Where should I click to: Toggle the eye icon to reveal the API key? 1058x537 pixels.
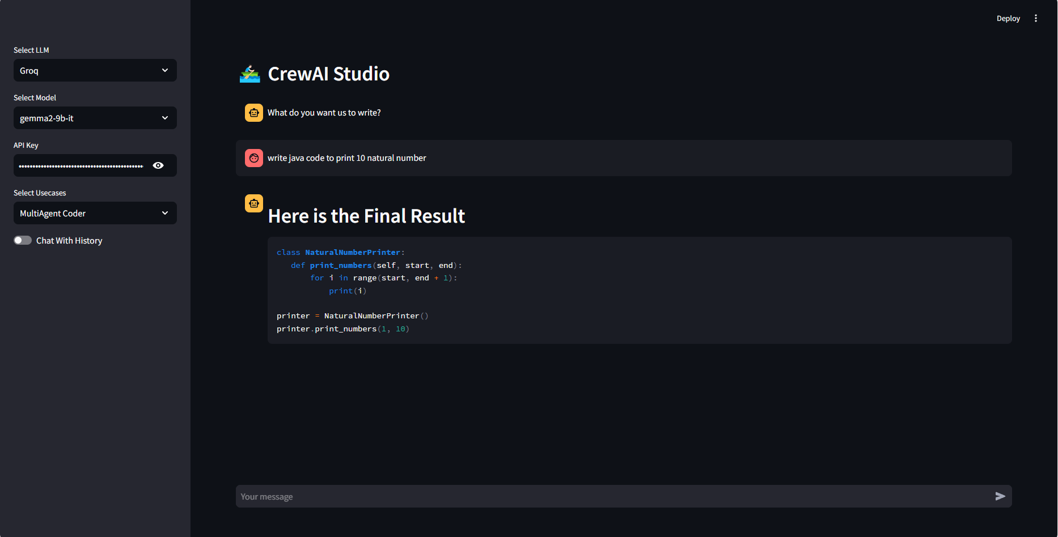158,165
